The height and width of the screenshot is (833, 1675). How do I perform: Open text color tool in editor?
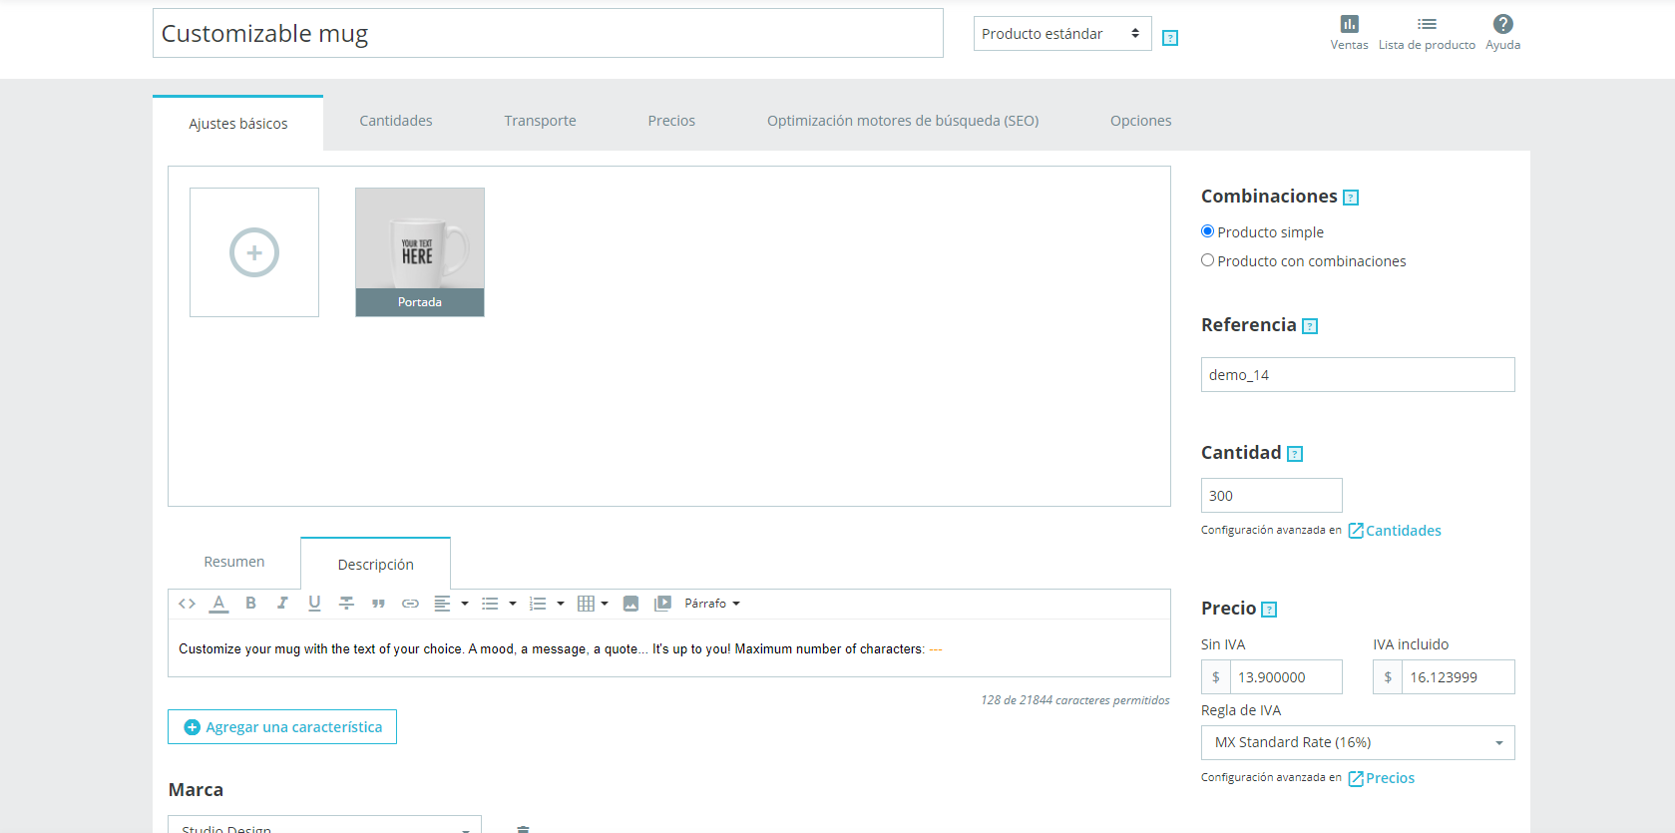(219, 604)
